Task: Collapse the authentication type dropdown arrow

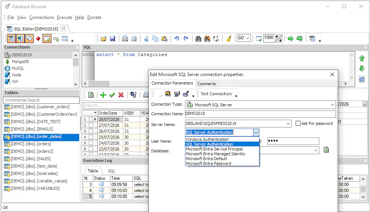Action: click(x=256, y=133)
